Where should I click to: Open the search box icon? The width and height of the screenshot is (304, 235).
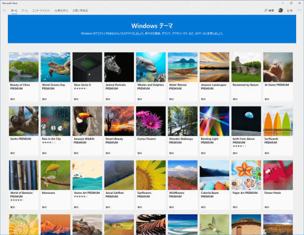[x=269, y=11]
